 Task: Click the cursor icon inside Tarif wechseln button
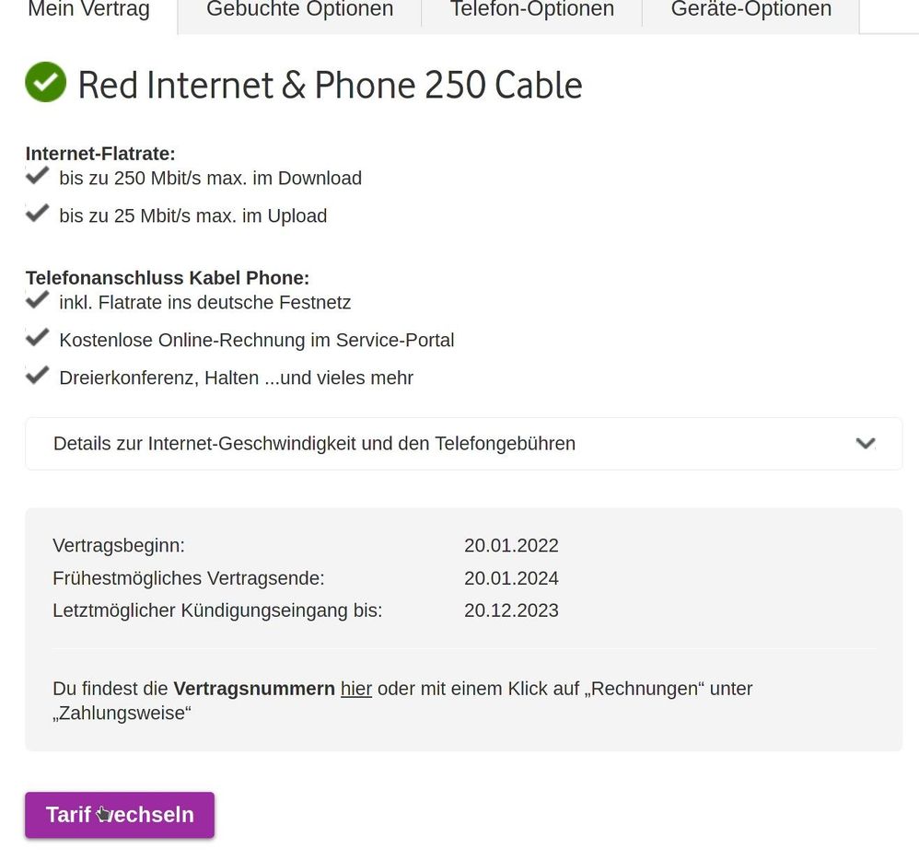point(103,814)
